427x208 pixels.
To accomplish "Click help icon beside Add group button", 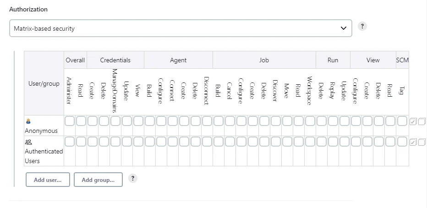I will click(x=132, y=178).
